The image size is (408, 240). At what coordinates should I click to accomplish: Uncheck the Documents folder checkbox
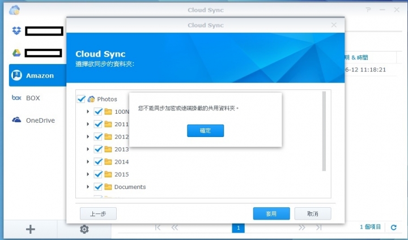click(98, 187)
